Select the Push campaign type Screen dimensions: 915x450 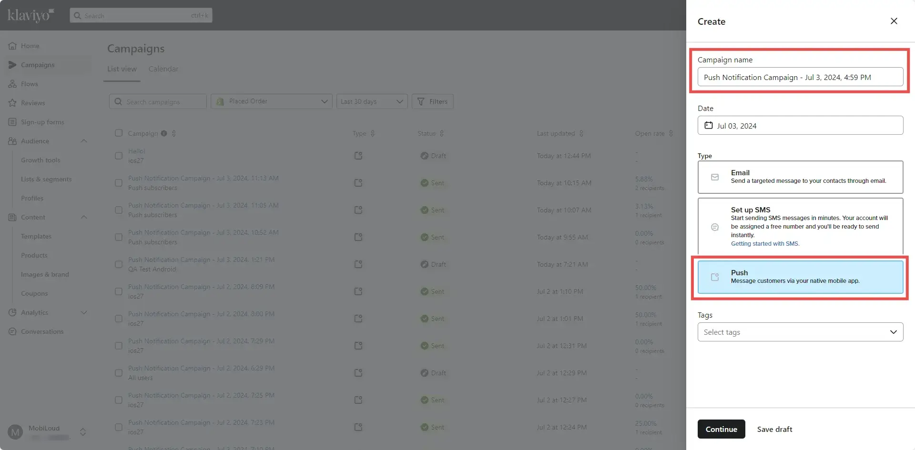[x=800, y=277]
